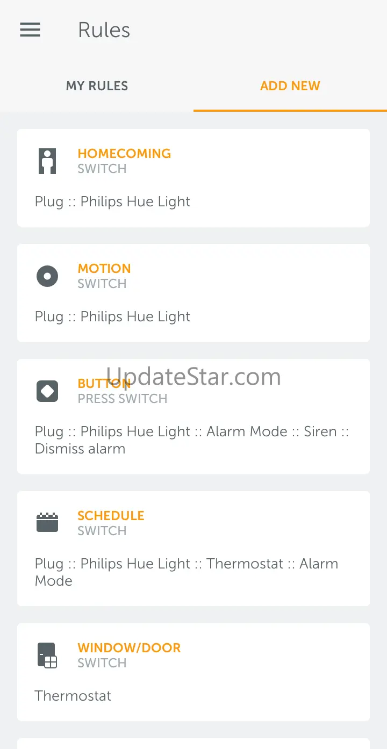Select the Add New tab
Viewport: 387px width, 749px height.
point(290,86)
